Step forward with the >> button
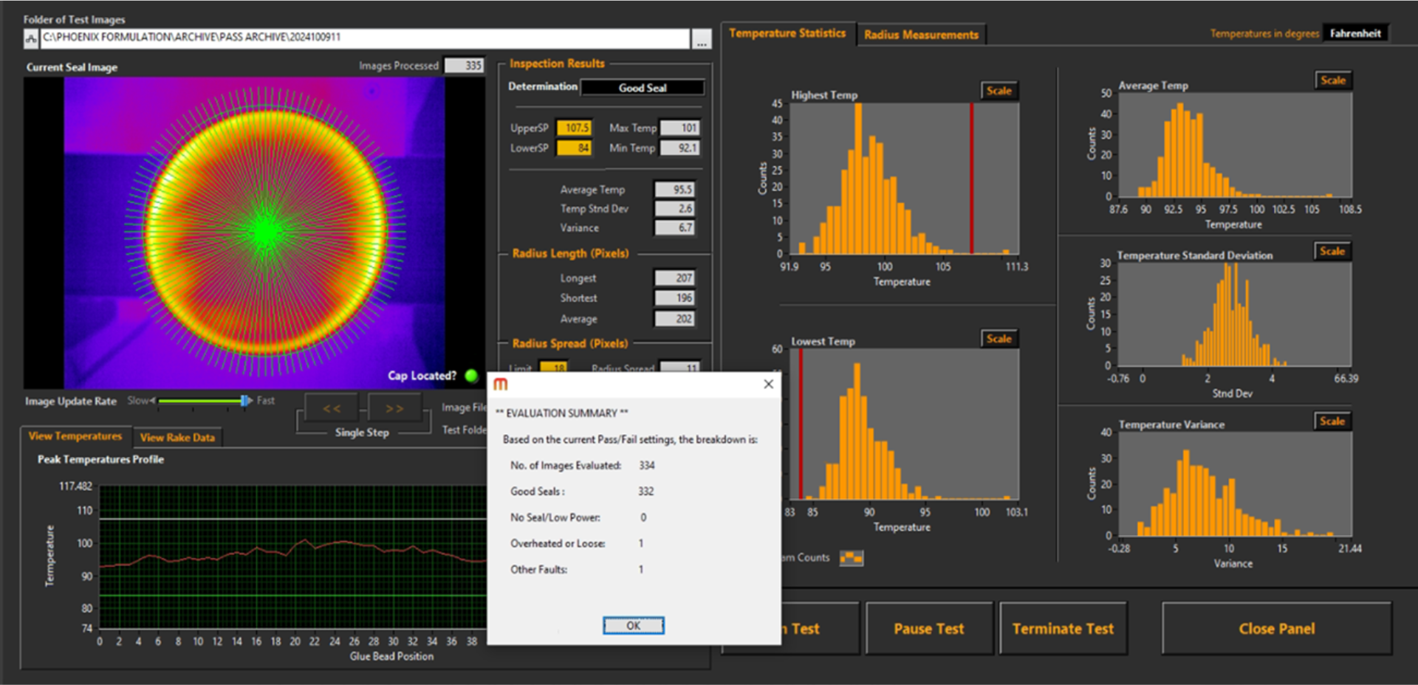1418x685 pixels. point(394,408)
